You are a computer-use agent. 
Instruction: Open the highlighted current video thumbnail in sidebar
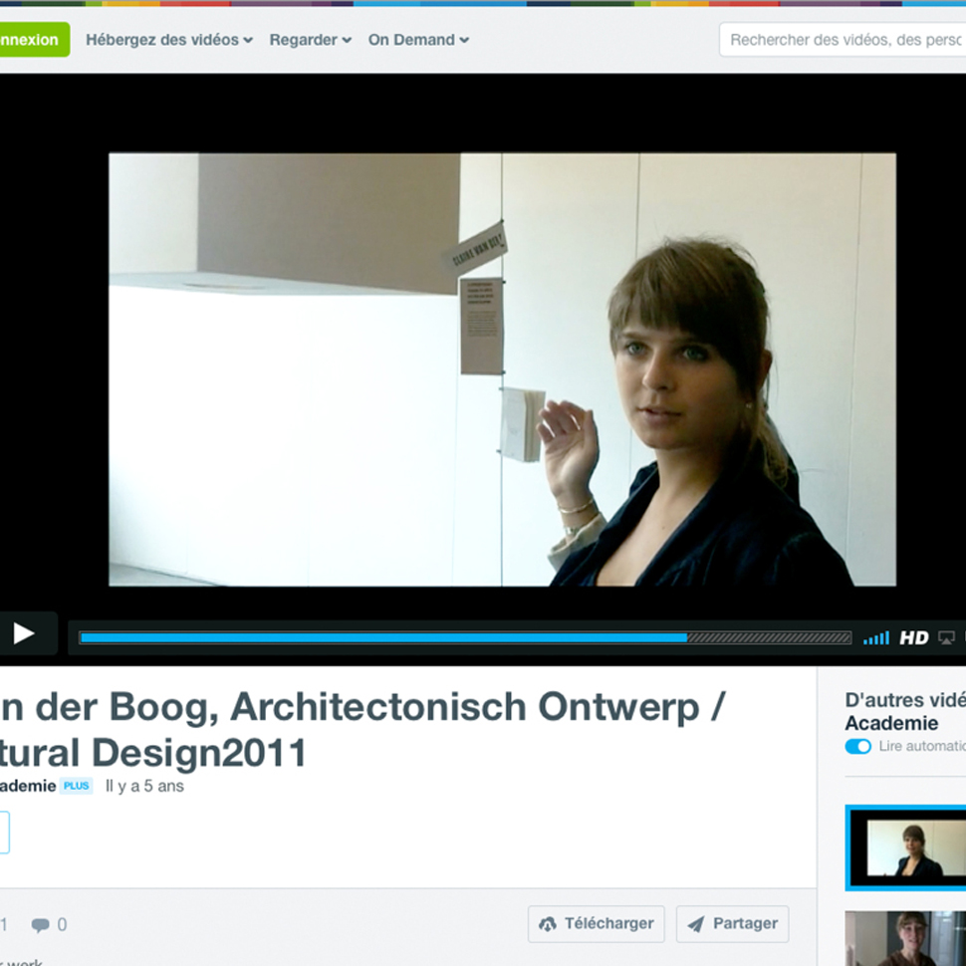(x=906, y=847)
